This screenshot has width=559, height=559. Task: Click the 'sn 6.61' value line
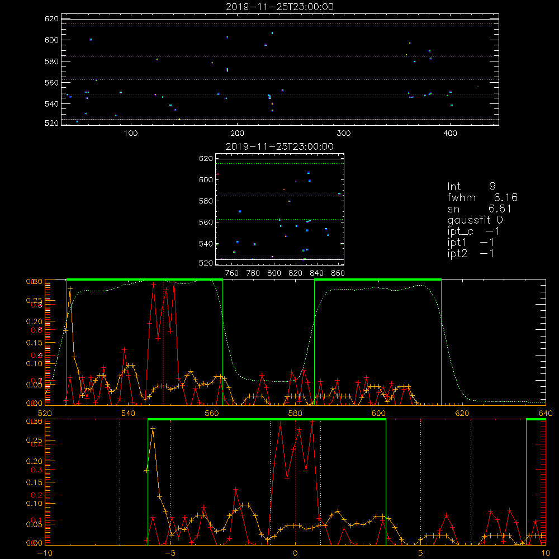pos(480,209)
